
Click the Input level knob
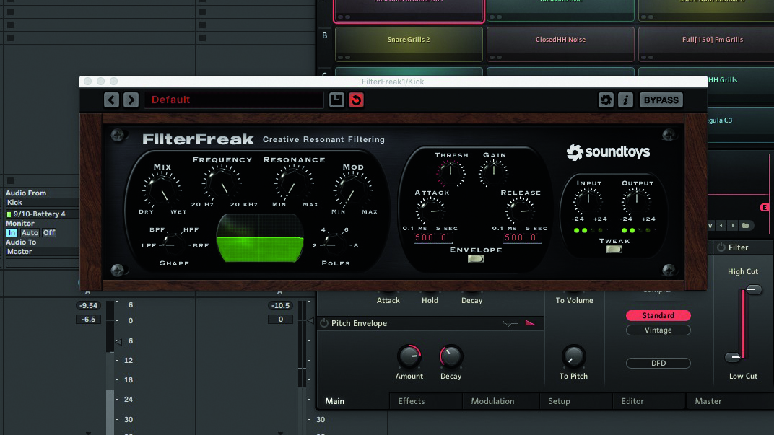click(588, 201)
